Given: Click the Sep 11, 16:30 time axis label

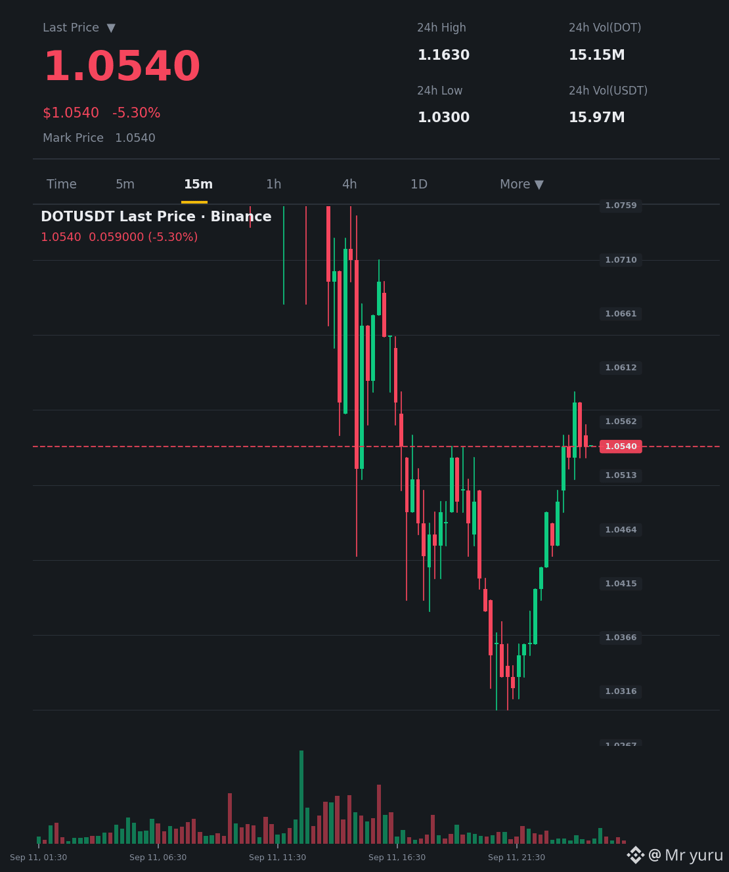Looking at the screenshot, I should 397,858.
